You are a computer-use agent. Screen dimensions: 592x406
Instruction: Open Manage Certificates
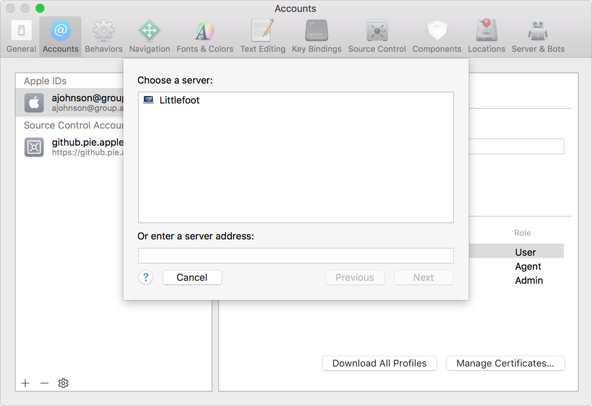tap(505, 363)
